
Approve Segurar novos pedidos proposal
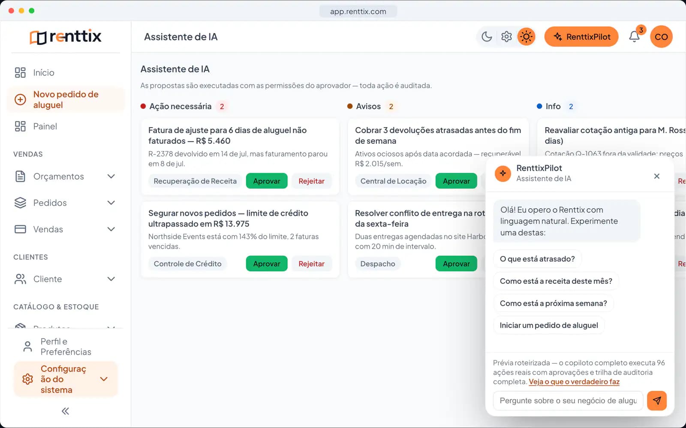[x=267, y=264]
